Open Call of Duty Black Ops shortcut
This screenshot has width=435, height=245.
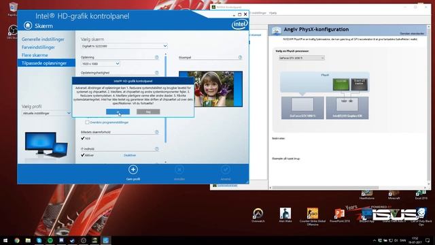(421, 216)
